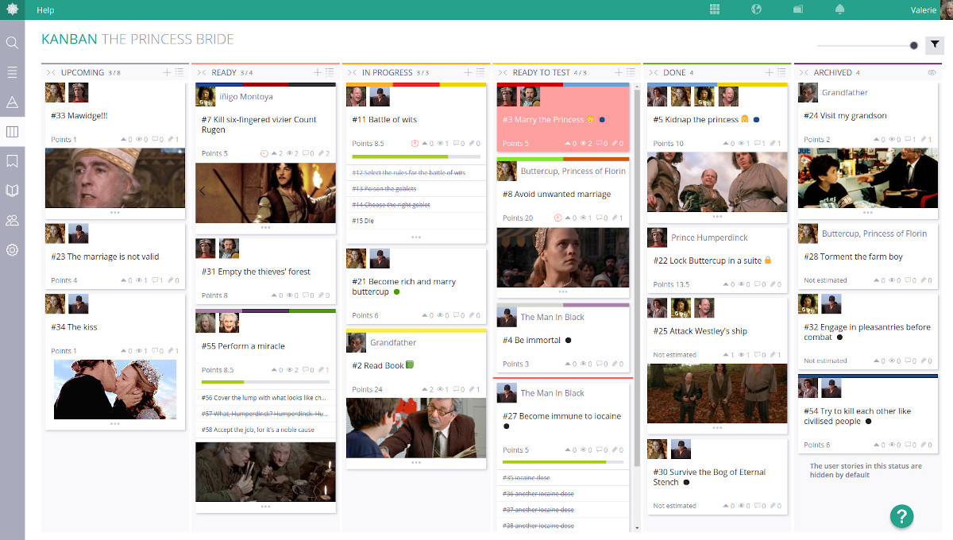Expand the #33 Mawidge card ellipsis
The image size is (953, 540).
pyautogui.click(x=115, y=213)
